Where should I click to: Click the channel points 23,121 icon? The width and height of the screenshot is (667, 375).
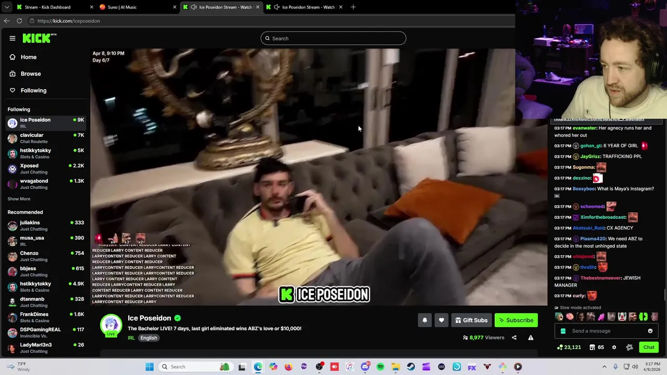tap(569, 347)
